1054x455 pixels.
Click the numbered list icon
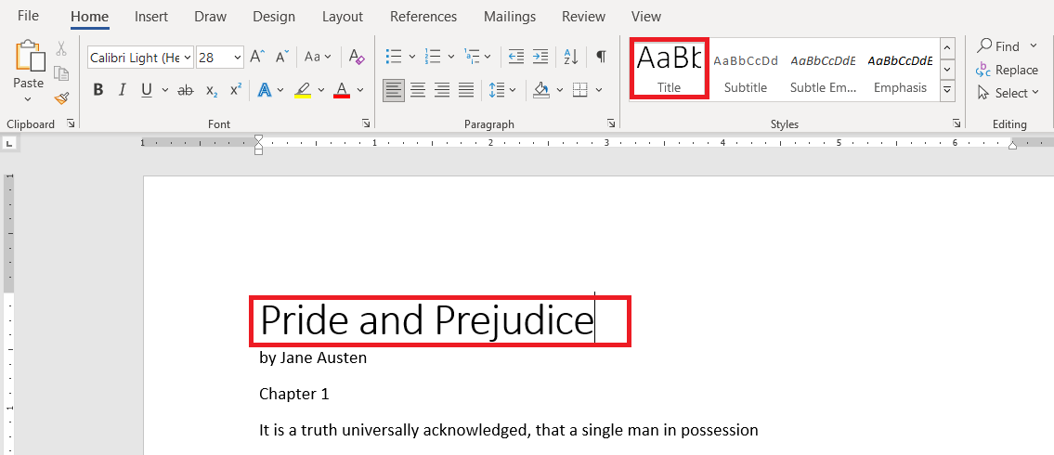(434, 56)
